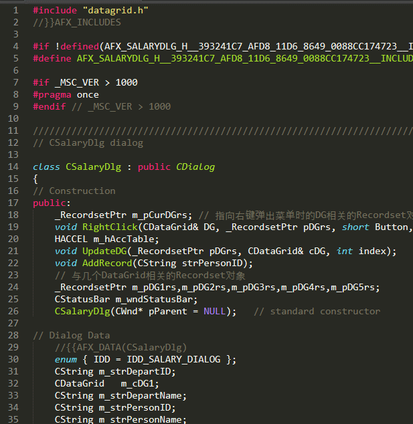This screenshot has width=413, height=424.
Task: Click the m_pDG3rs variable
Action: 253,288
